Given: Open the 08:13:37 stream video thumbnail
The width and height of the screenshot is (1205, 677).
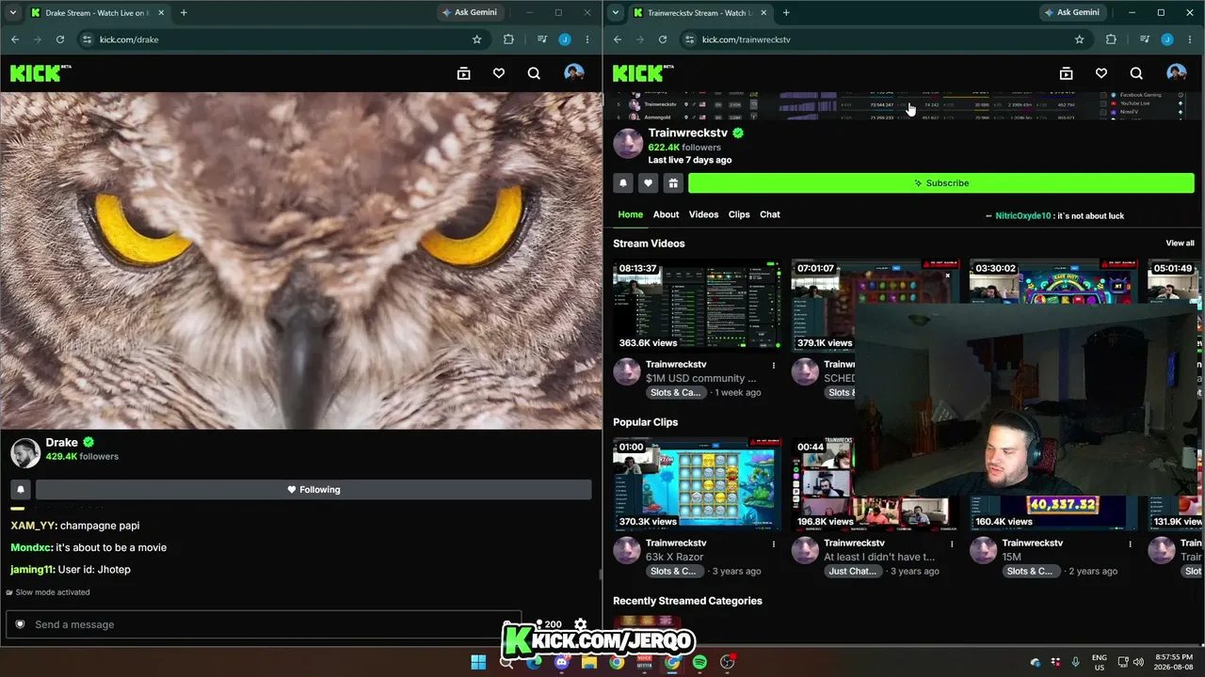Looking at the screenshot, I should 697,305.
